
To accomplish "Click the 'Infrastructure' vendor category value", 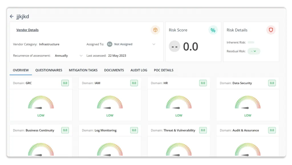I will tap(49, 44).
